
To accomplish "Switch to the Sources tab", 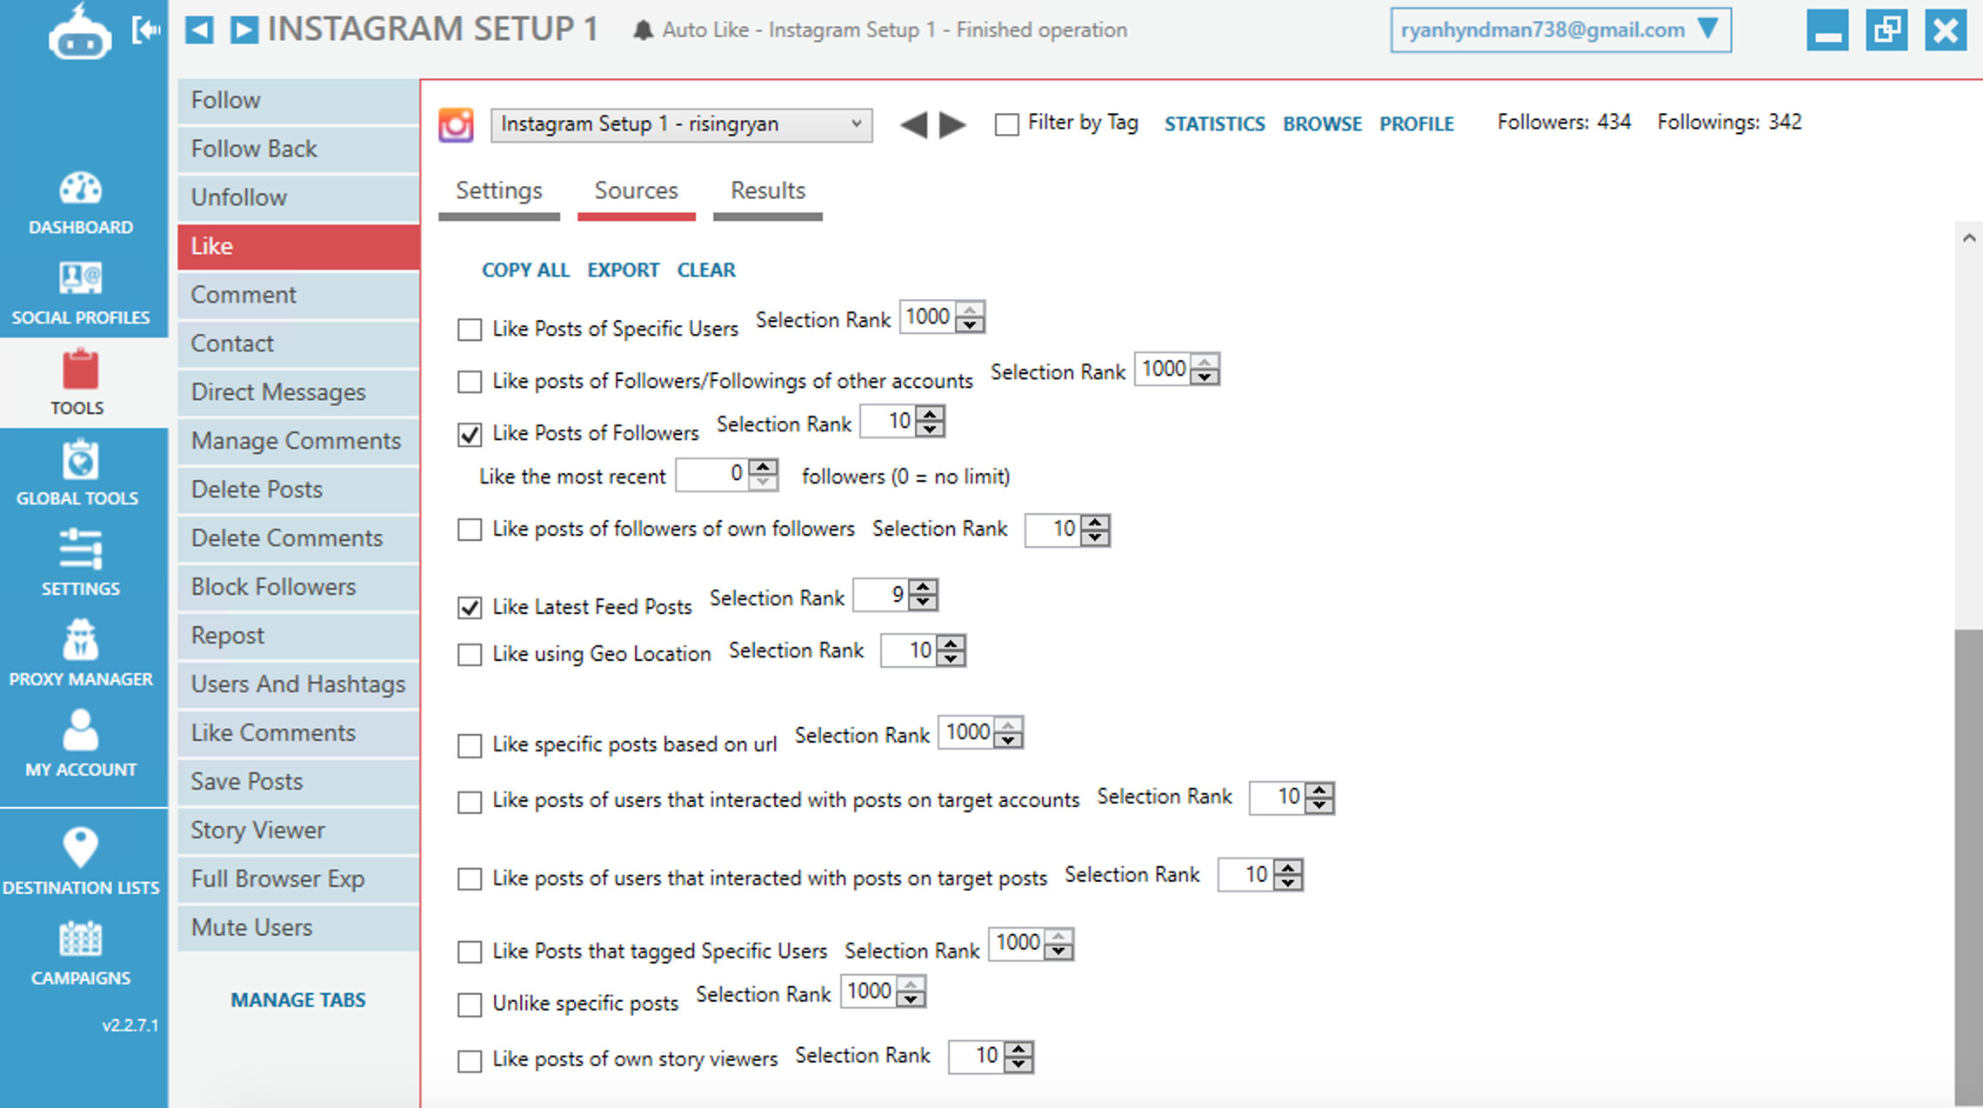I will click(636, 190).
